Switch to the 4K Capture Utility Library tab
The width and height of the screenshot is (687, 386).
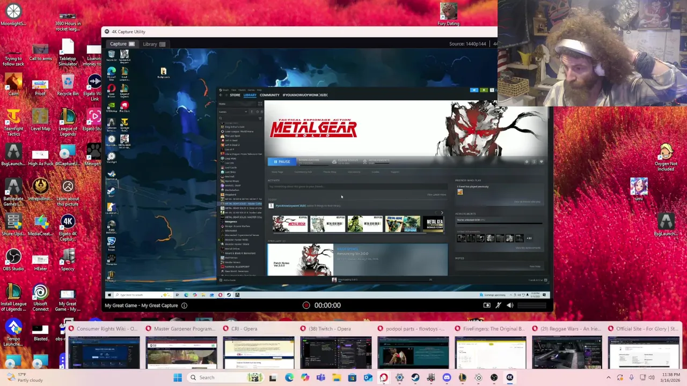pyautogui.click(x=154, y=44)
